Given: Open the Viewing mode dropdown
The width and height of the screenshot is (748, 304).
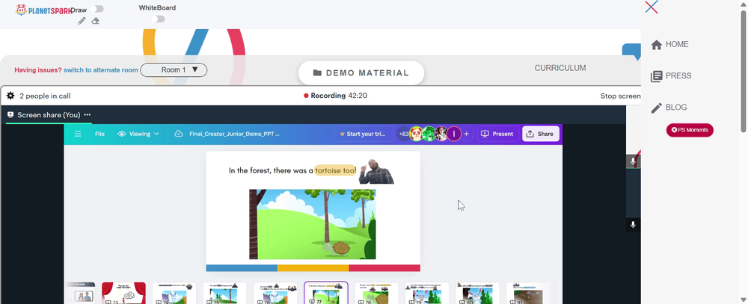Looking at the screenshot, I should pyautogui.click(x=138, y=134).
